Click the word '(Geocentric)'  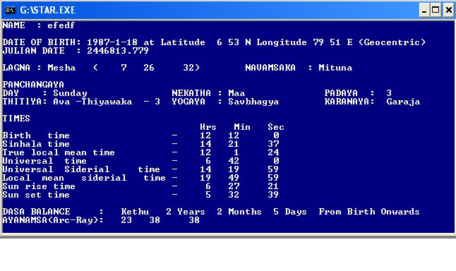[x=392, y=42]
